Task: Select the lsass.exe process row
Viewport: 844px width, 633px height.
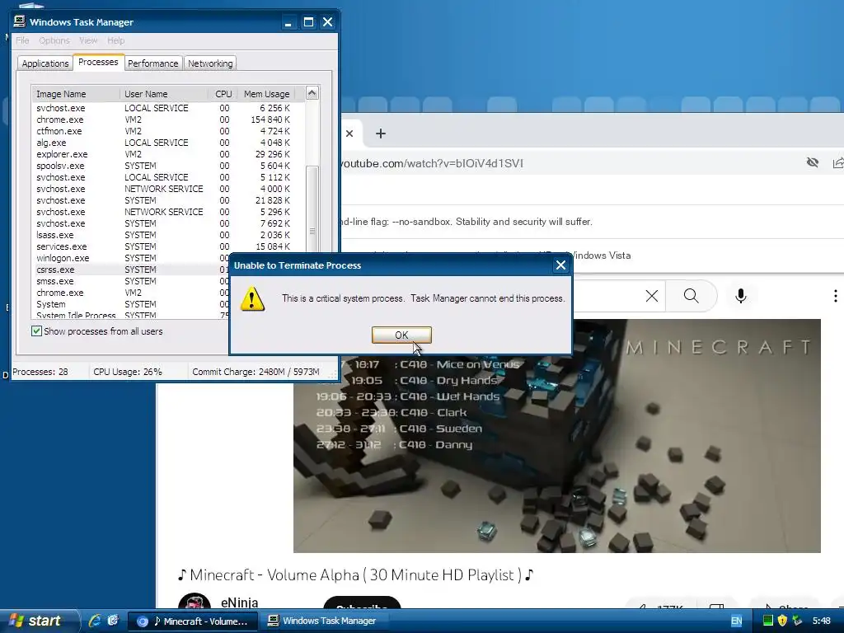Action: (x=164, y=235)
